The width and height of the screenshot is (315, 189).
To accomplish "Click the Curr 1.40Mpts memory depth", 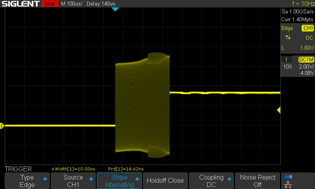I will (x=297, y=19).
